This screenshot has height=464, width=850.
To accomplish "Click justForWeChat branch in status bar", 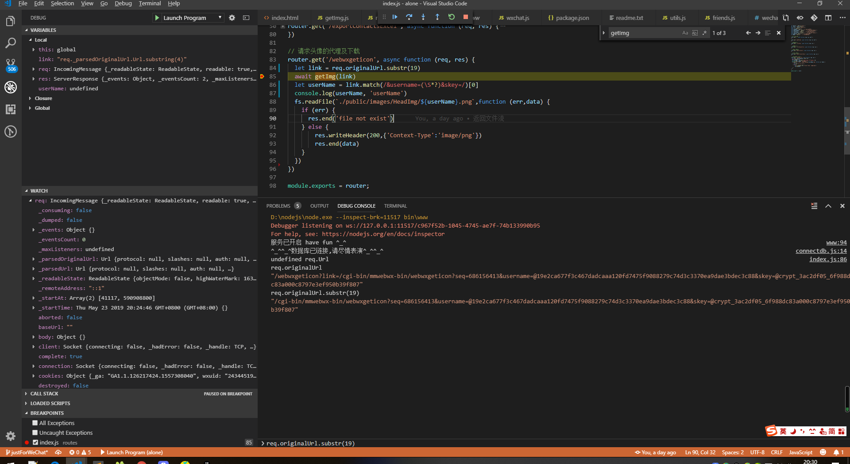I will [27, 452].
